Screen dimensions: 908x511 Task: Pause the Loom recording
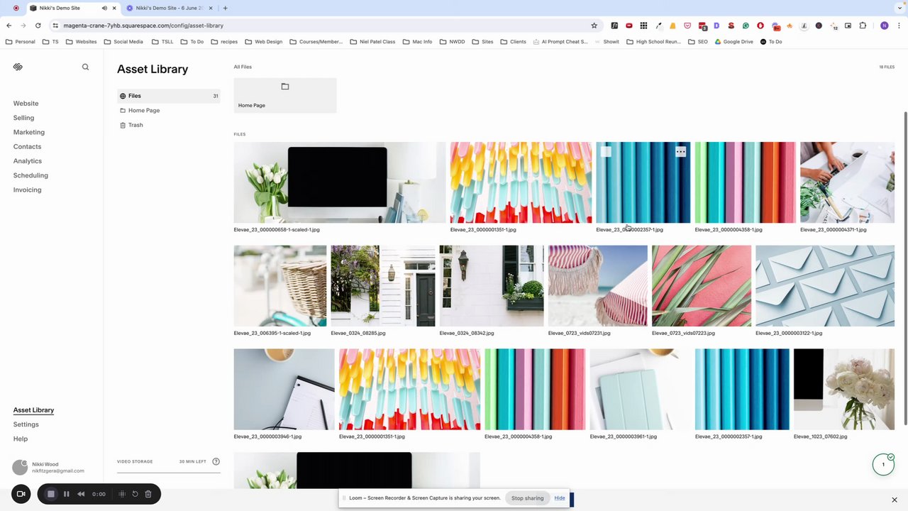pyautogui.click(x=66, y=494)
